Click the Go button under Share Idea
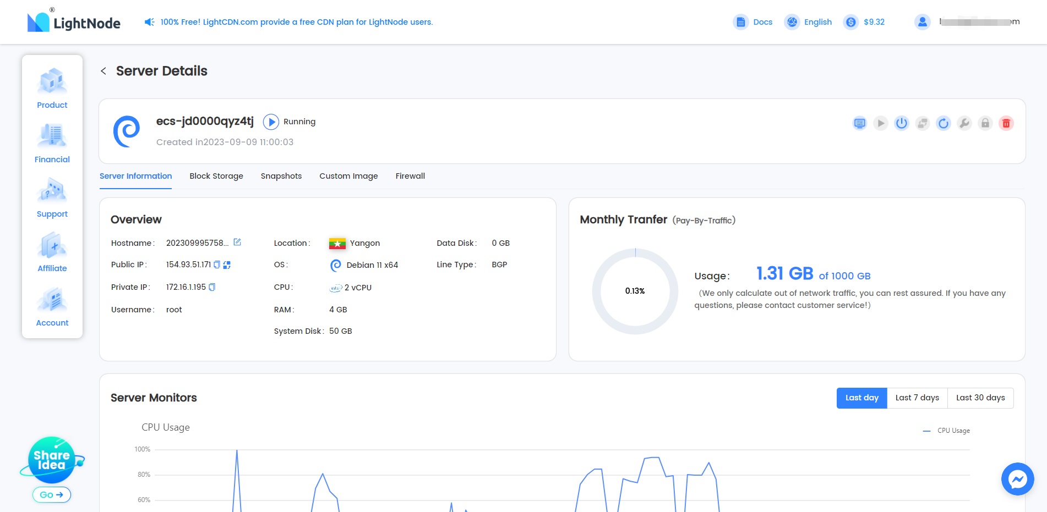This screenshot has width=1047, height=512. [52, 494]
